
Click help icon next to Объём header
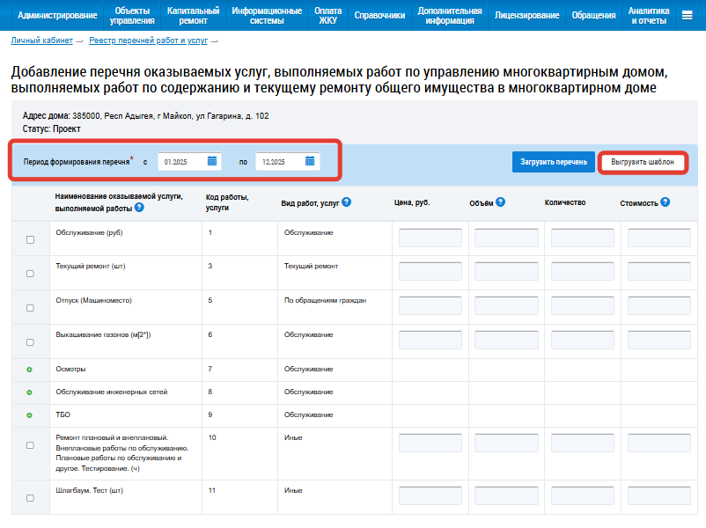[x=500, y=202]
